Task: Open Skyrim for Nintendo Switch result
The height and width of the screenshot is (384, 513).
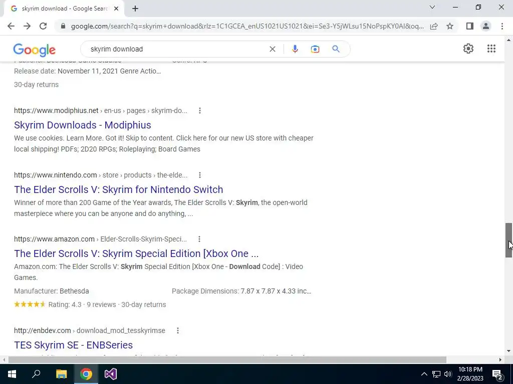Action: tap(118, 189)
